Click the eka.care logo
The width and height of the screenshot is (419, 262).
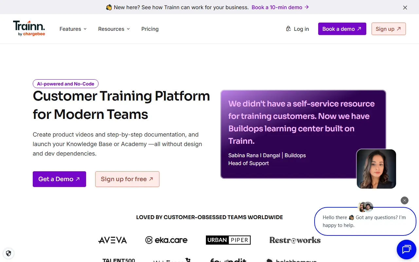click(x=166, y=240)
